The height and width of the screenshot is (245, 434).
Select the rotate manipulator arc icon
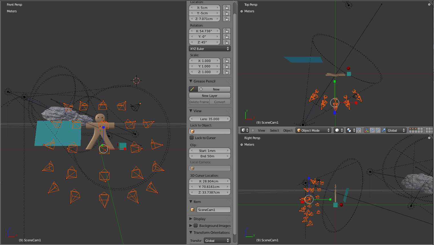pos(378,130)
